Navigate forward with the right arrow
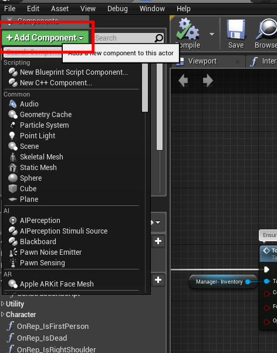Screen dimensions: 277x353 [208, 81]
